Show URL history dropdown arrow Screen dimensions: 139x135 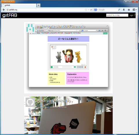[x=89, y=10]
